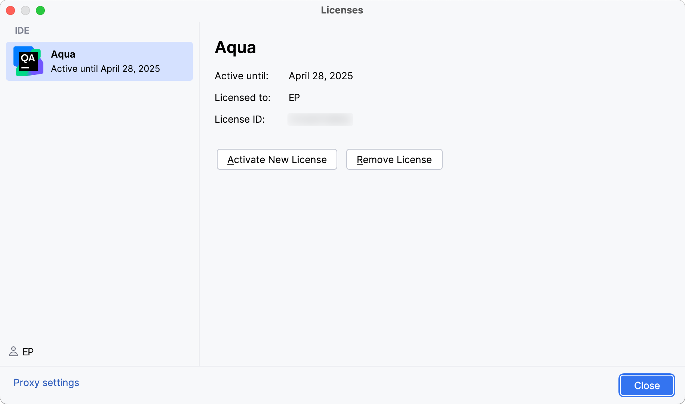The width and height of the screenshot is (685, 404).
Task: Select the Aqua license entry in the sidebar
Action: point(99,61)
